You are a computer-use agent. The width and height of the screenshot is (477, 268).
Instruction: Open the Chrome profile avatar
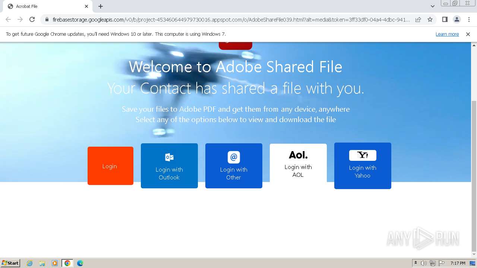(457, 19)
